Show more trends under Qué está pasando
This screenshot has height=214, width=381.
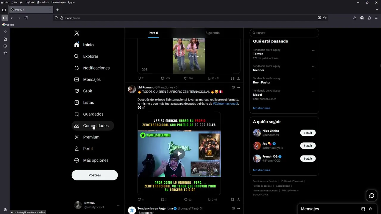click(x=261, y=108)
